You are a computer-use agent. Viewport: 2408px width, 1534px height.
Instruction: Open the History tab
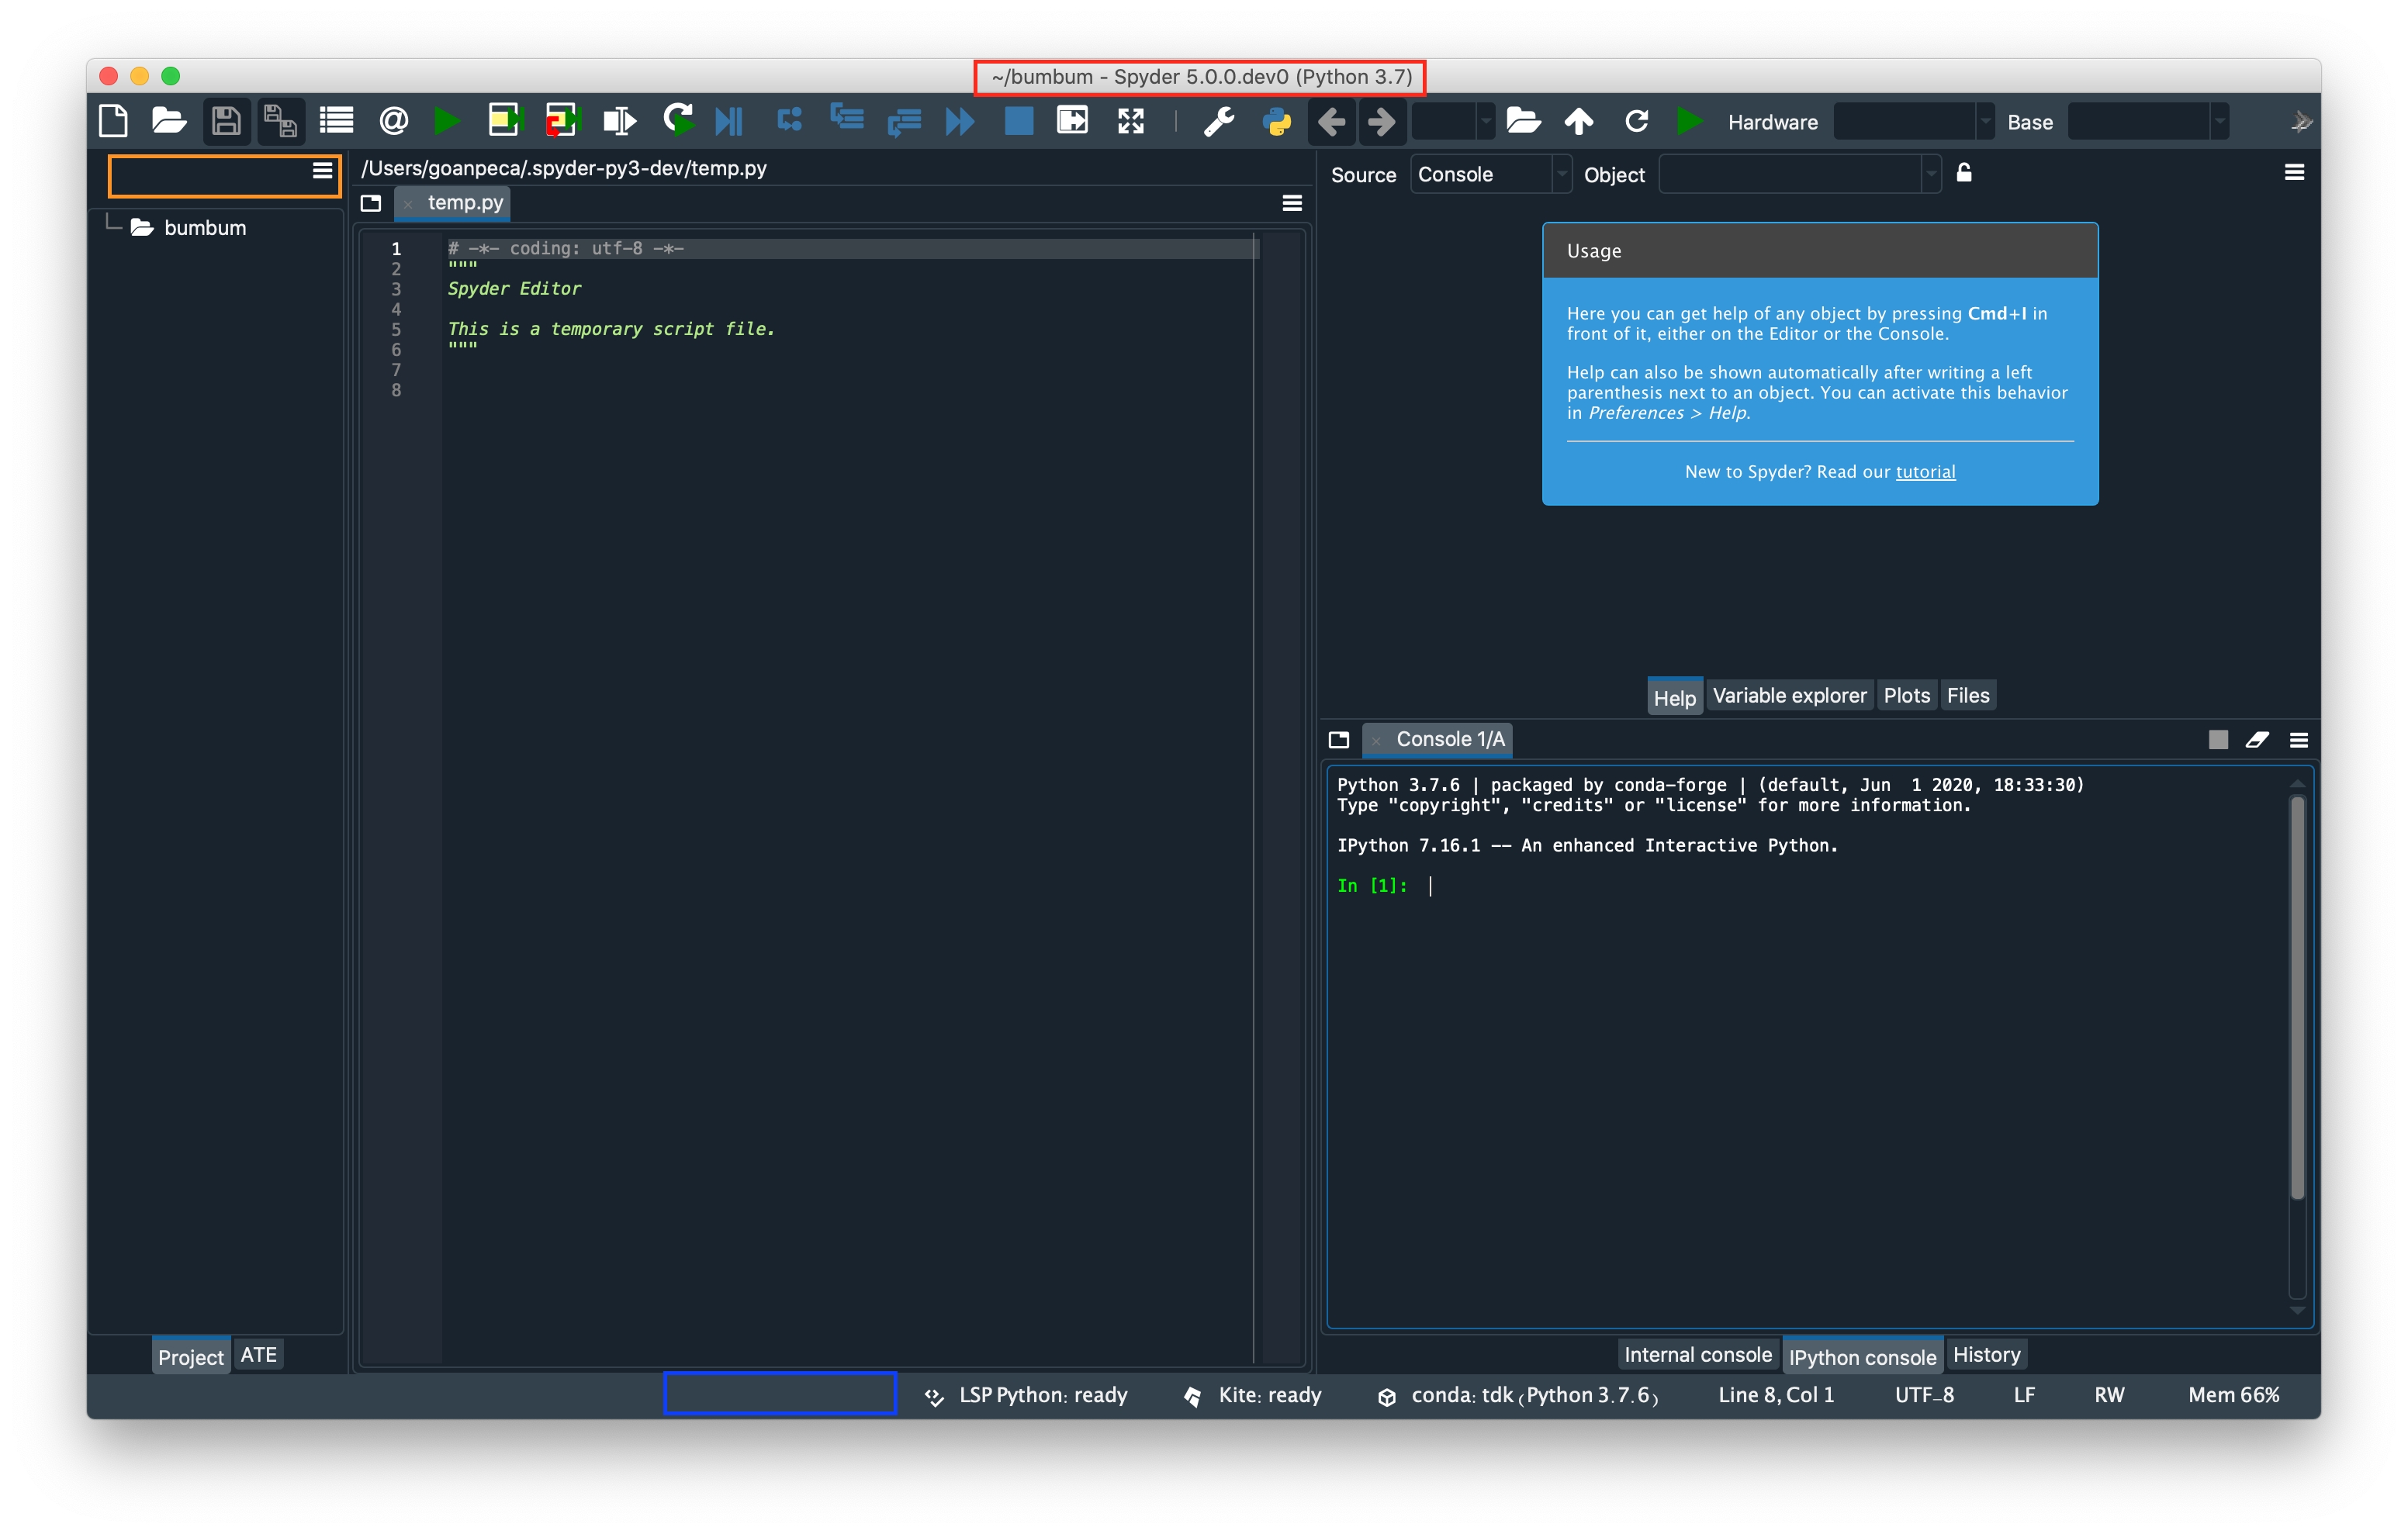[x=1986, y=1354]
